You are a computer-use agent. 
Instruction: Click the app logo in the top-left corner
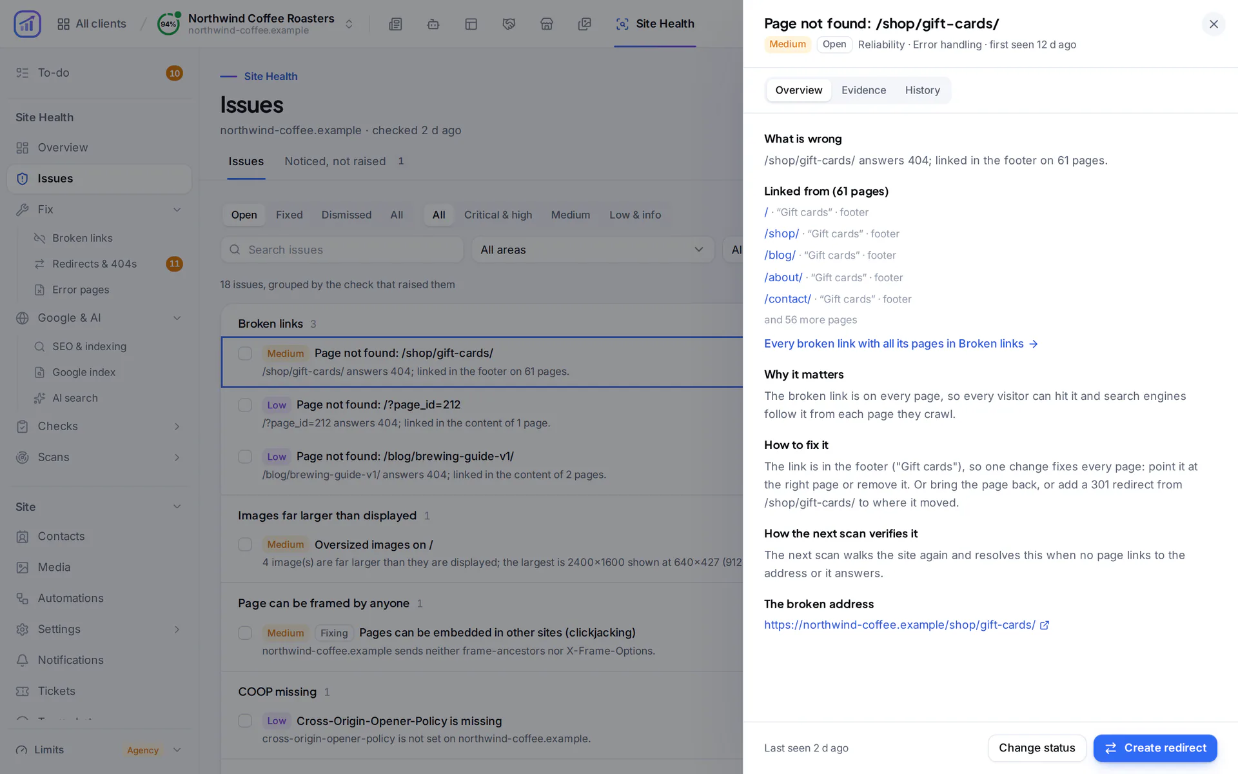(27, 24)
